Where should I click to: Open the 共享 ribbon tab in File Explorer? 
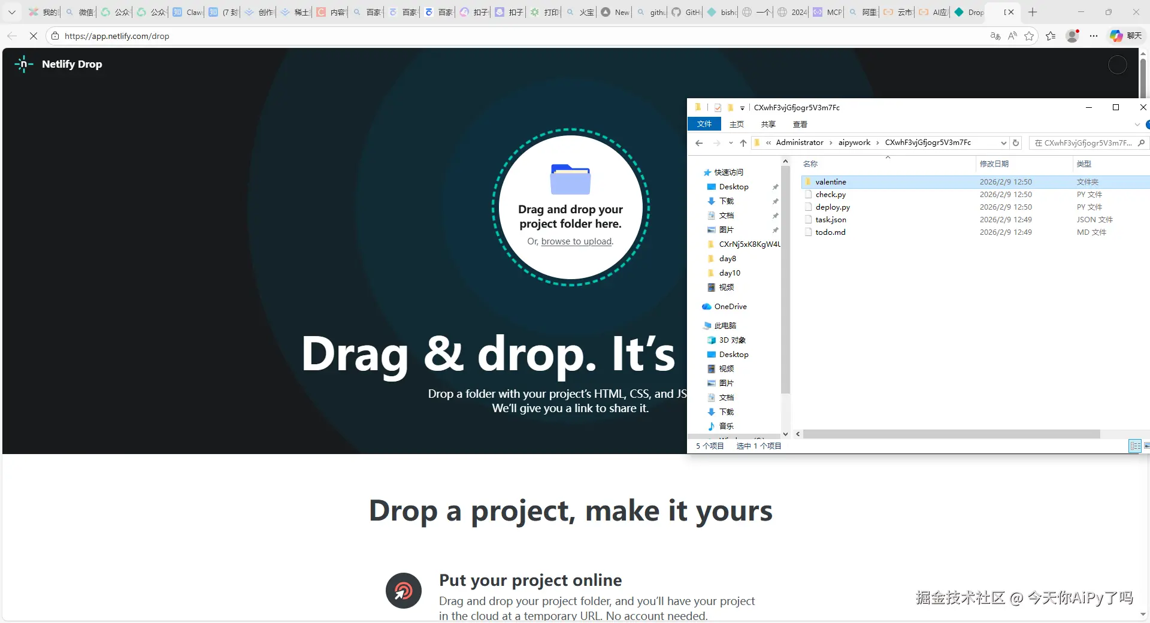pyautogui.click(x=768, y=125)
